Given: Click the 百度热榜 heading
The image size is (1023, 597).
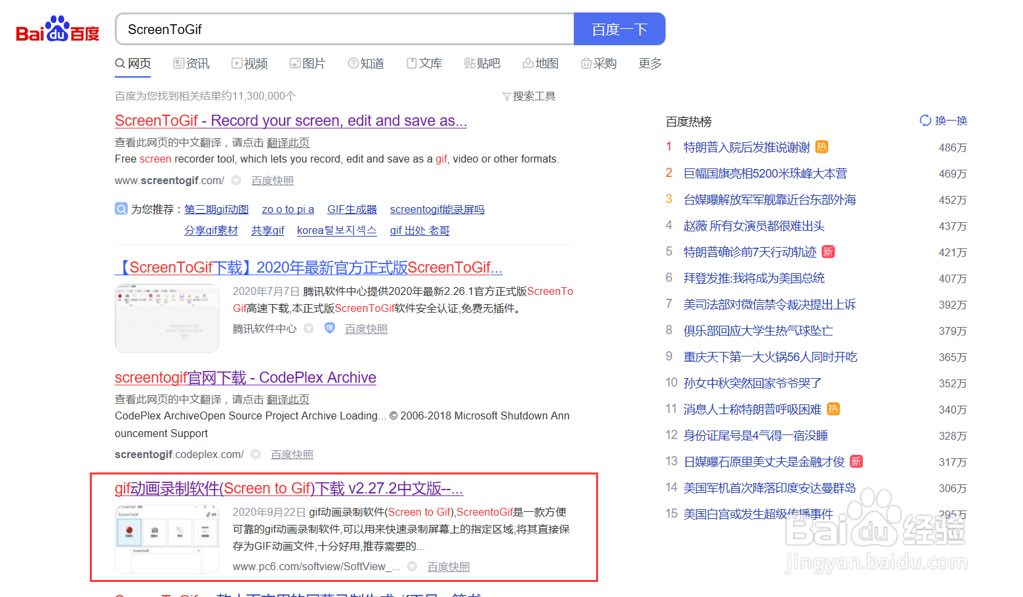Looking at the screenshot, I should (x=689, y=121).
